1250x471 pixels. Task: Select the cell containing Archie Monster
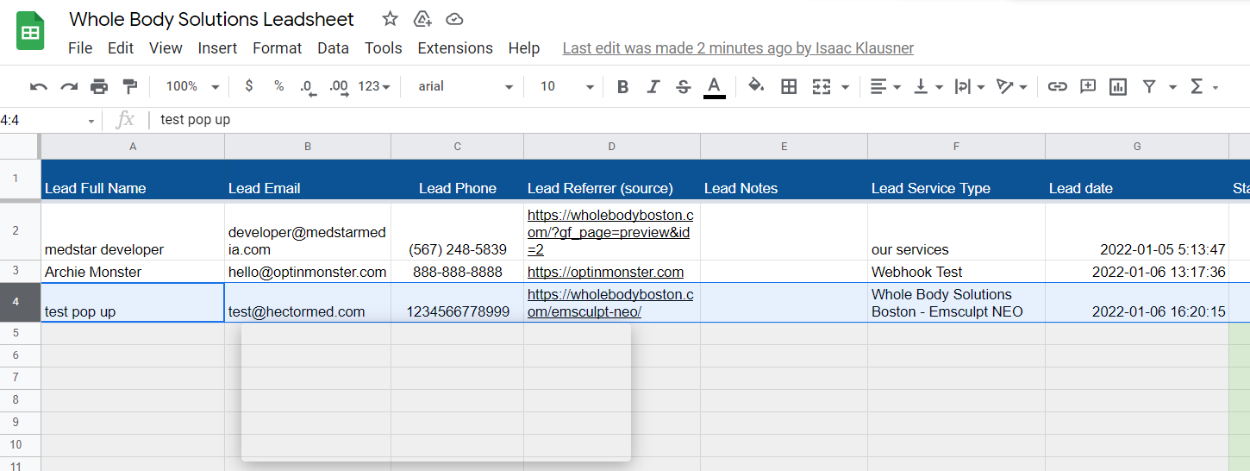[133, 272]
